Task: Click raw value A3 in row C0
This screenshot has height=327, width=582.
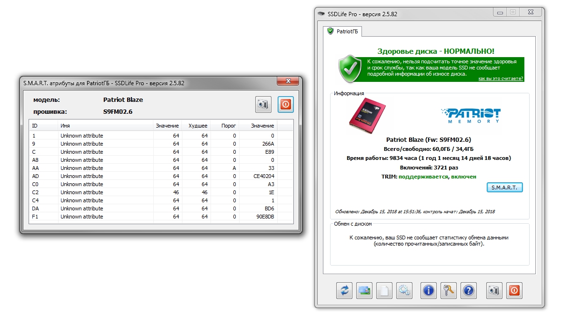Action: [271, 184]
